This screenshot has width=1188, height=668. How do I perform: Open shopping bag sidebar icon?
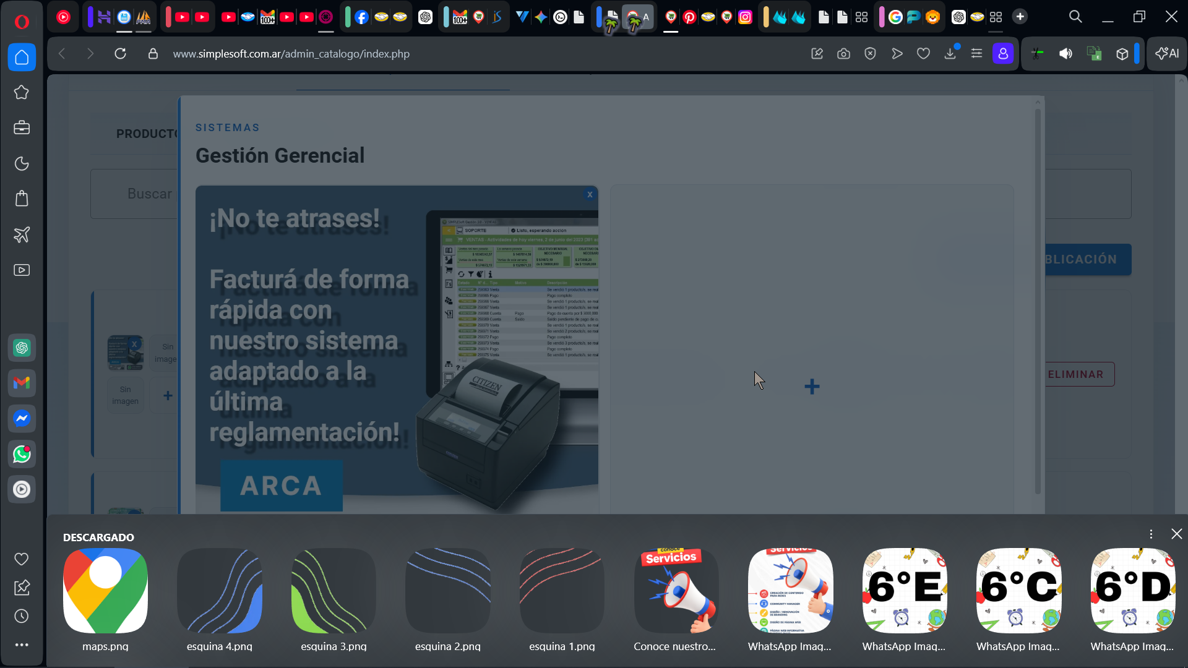coord(22,199)
